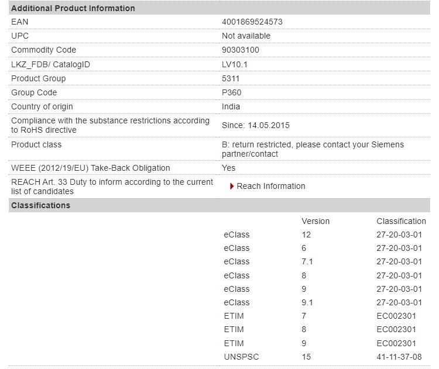The width and height of the screenshot is (439, 369).
Task: Click the Product class label
Action: click(x=36, y=144)
